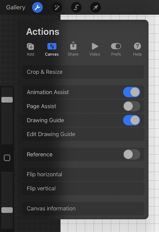The height and width of the screenshot is (232, 159).
Task: Open the Actions wrench icon
Action: pos(37,7)
